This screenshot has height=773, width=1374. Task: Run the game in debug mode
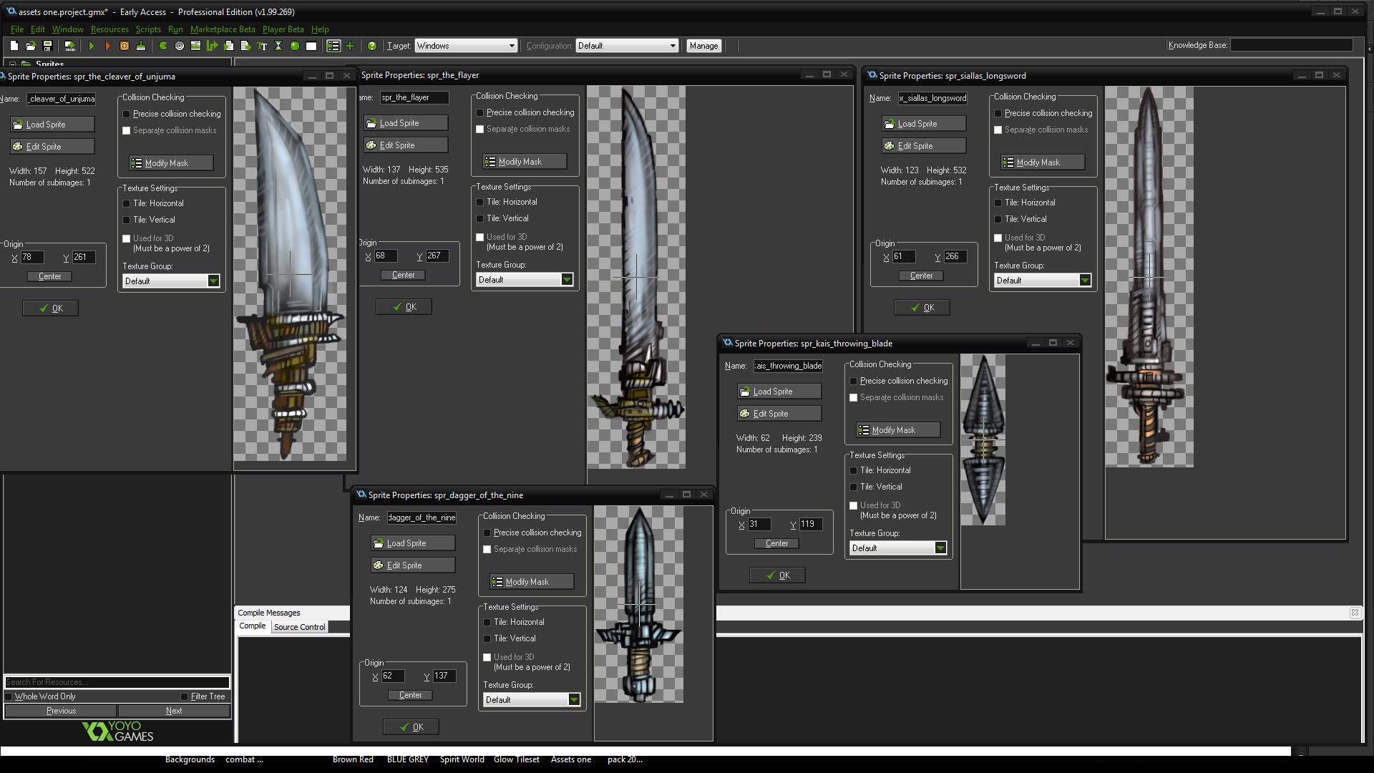107,45
